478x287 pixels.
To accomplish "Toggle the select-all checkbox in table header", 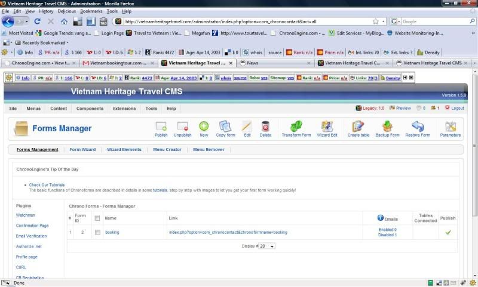I will 97,218.
